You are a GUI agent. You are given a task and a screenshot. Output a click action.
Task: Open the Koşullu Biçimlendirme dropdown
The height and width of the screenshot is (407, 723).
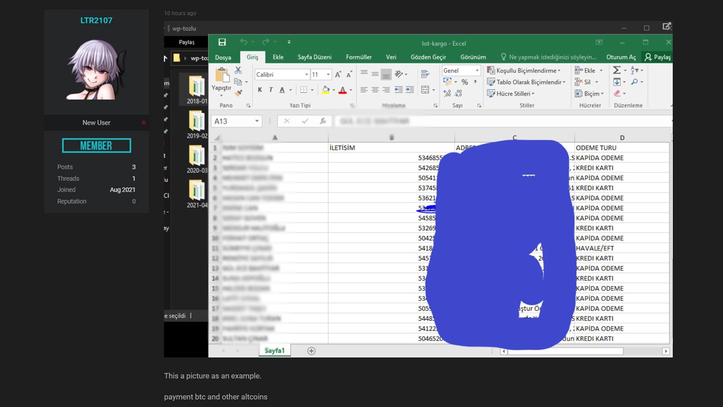point(524,71)
